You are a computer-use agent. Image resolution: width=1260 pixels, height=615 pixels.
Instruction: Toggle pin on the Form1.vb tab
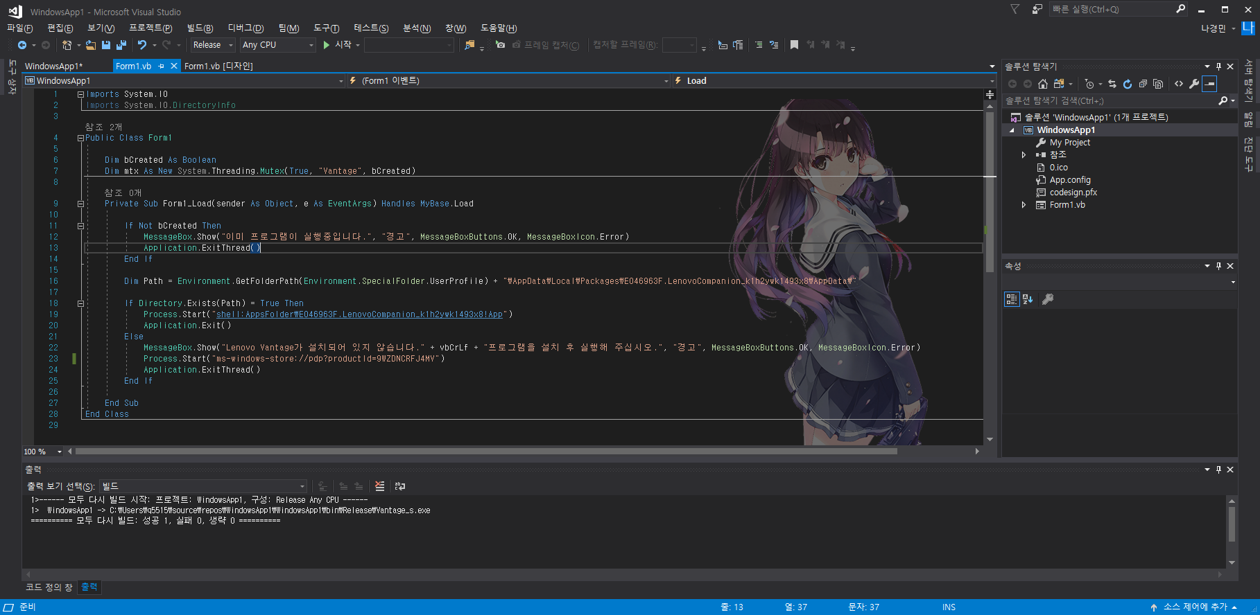click(x=162, y=66)
